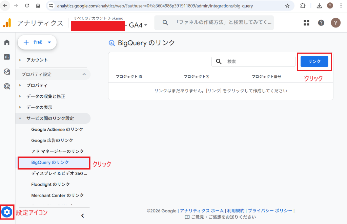Click the プロジェクト名 column header
Image resolution: width=347 pixels, height=224 pixels.
click(197, 77)
